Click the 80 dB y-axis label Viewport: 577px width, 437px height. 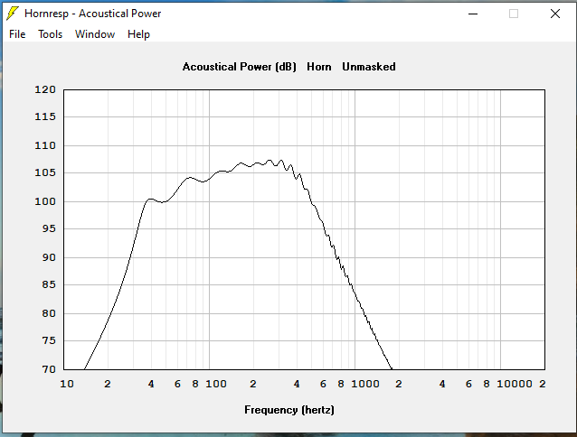coord(49,313)
